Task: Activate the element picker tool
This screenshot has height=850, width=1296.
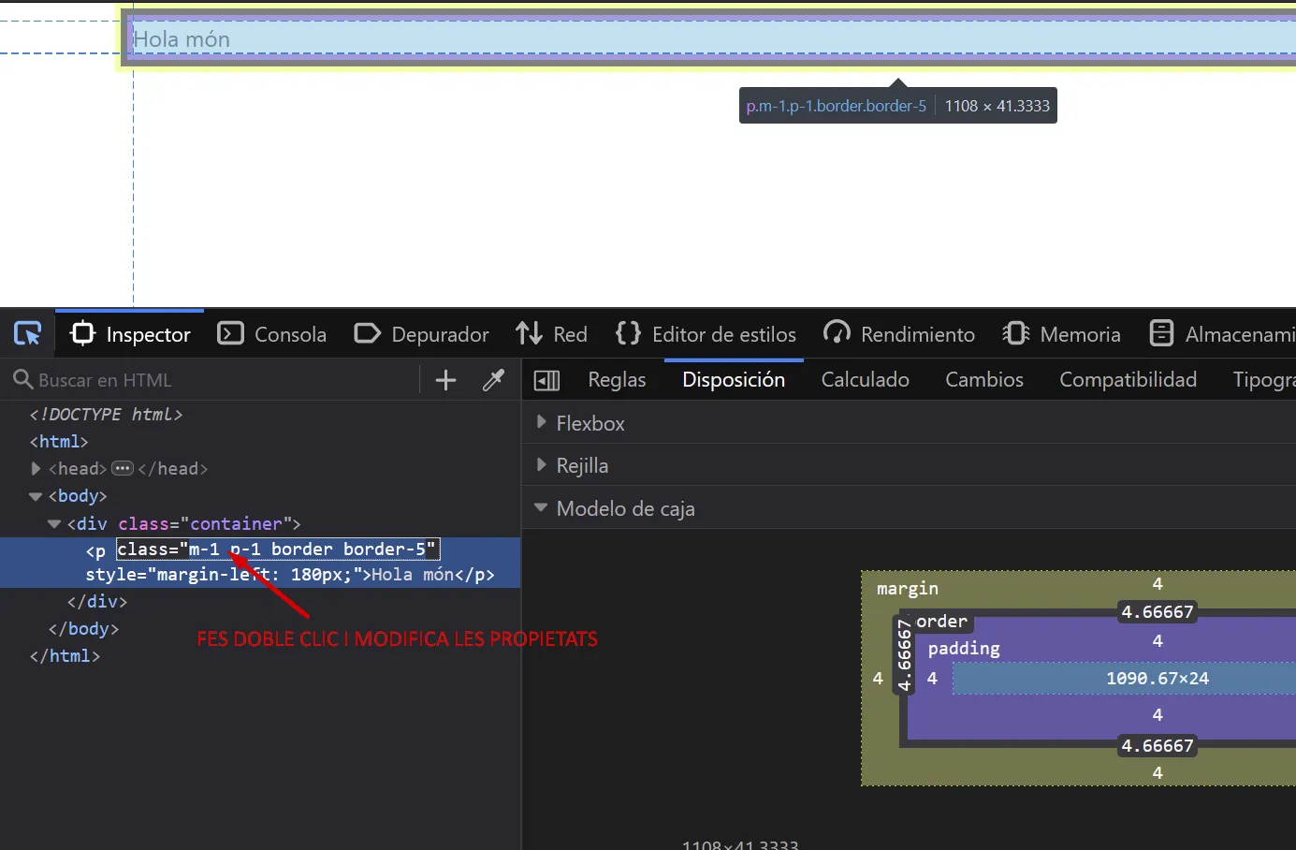Action: tap(27, 334)
